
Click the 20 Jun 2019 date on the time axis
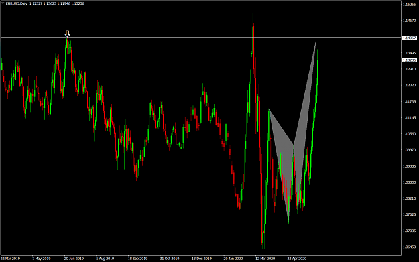tap(74, 259)
